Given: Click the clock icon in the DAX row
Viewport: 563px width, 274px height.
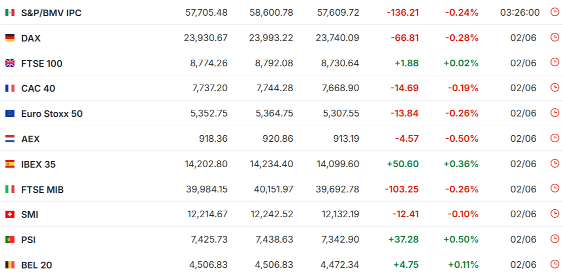Looking at the screenshot, I should 555,37.
